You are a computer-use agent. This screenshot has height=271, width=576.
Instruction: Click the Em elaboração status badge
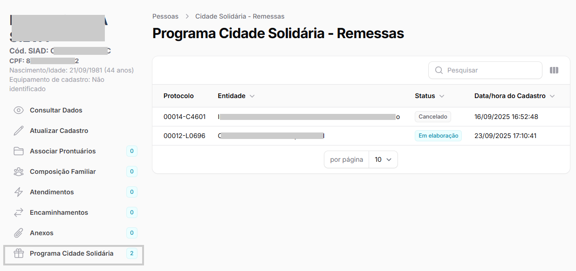pos(438,136)
